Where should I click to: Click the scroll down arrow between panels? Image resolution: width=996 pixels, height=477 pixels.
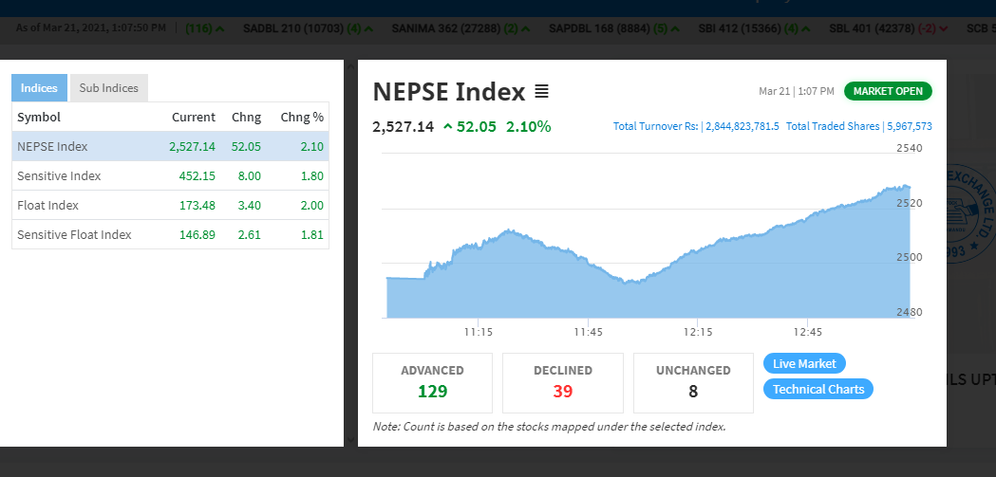(350, 439)
